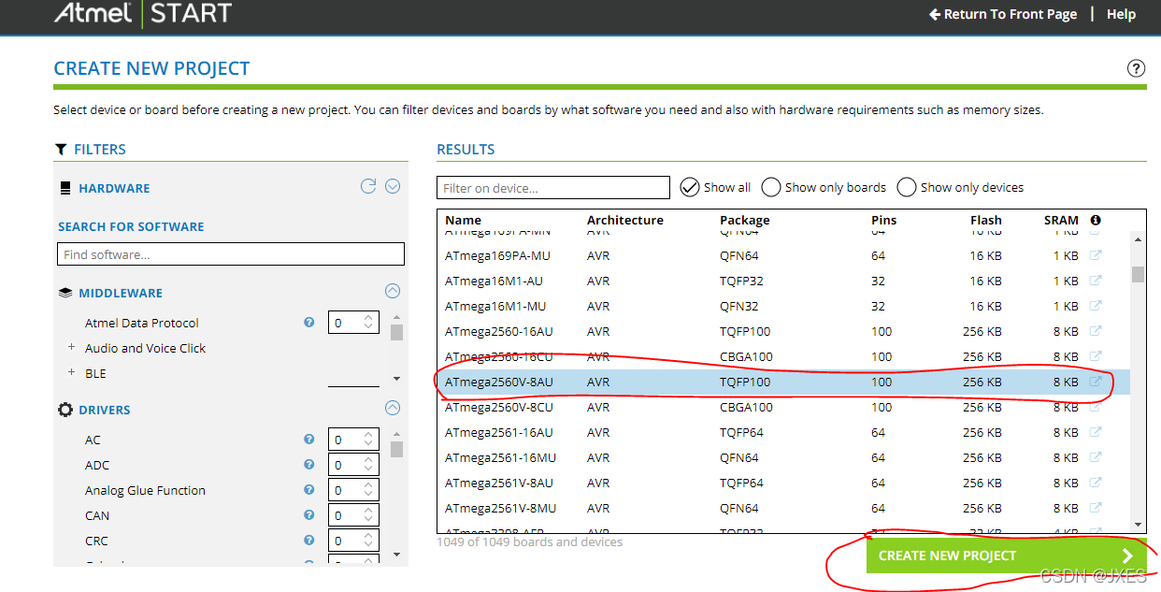Click the SEARCH FOR SOFTWARE heading
1161x592 pixels.
click(131, 226)
